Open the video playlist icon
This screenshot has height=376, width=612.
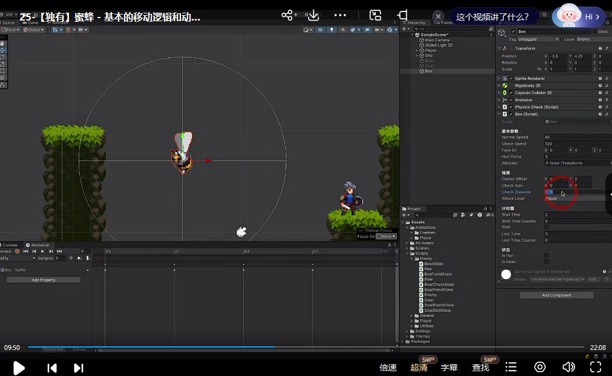coord(512,368)
